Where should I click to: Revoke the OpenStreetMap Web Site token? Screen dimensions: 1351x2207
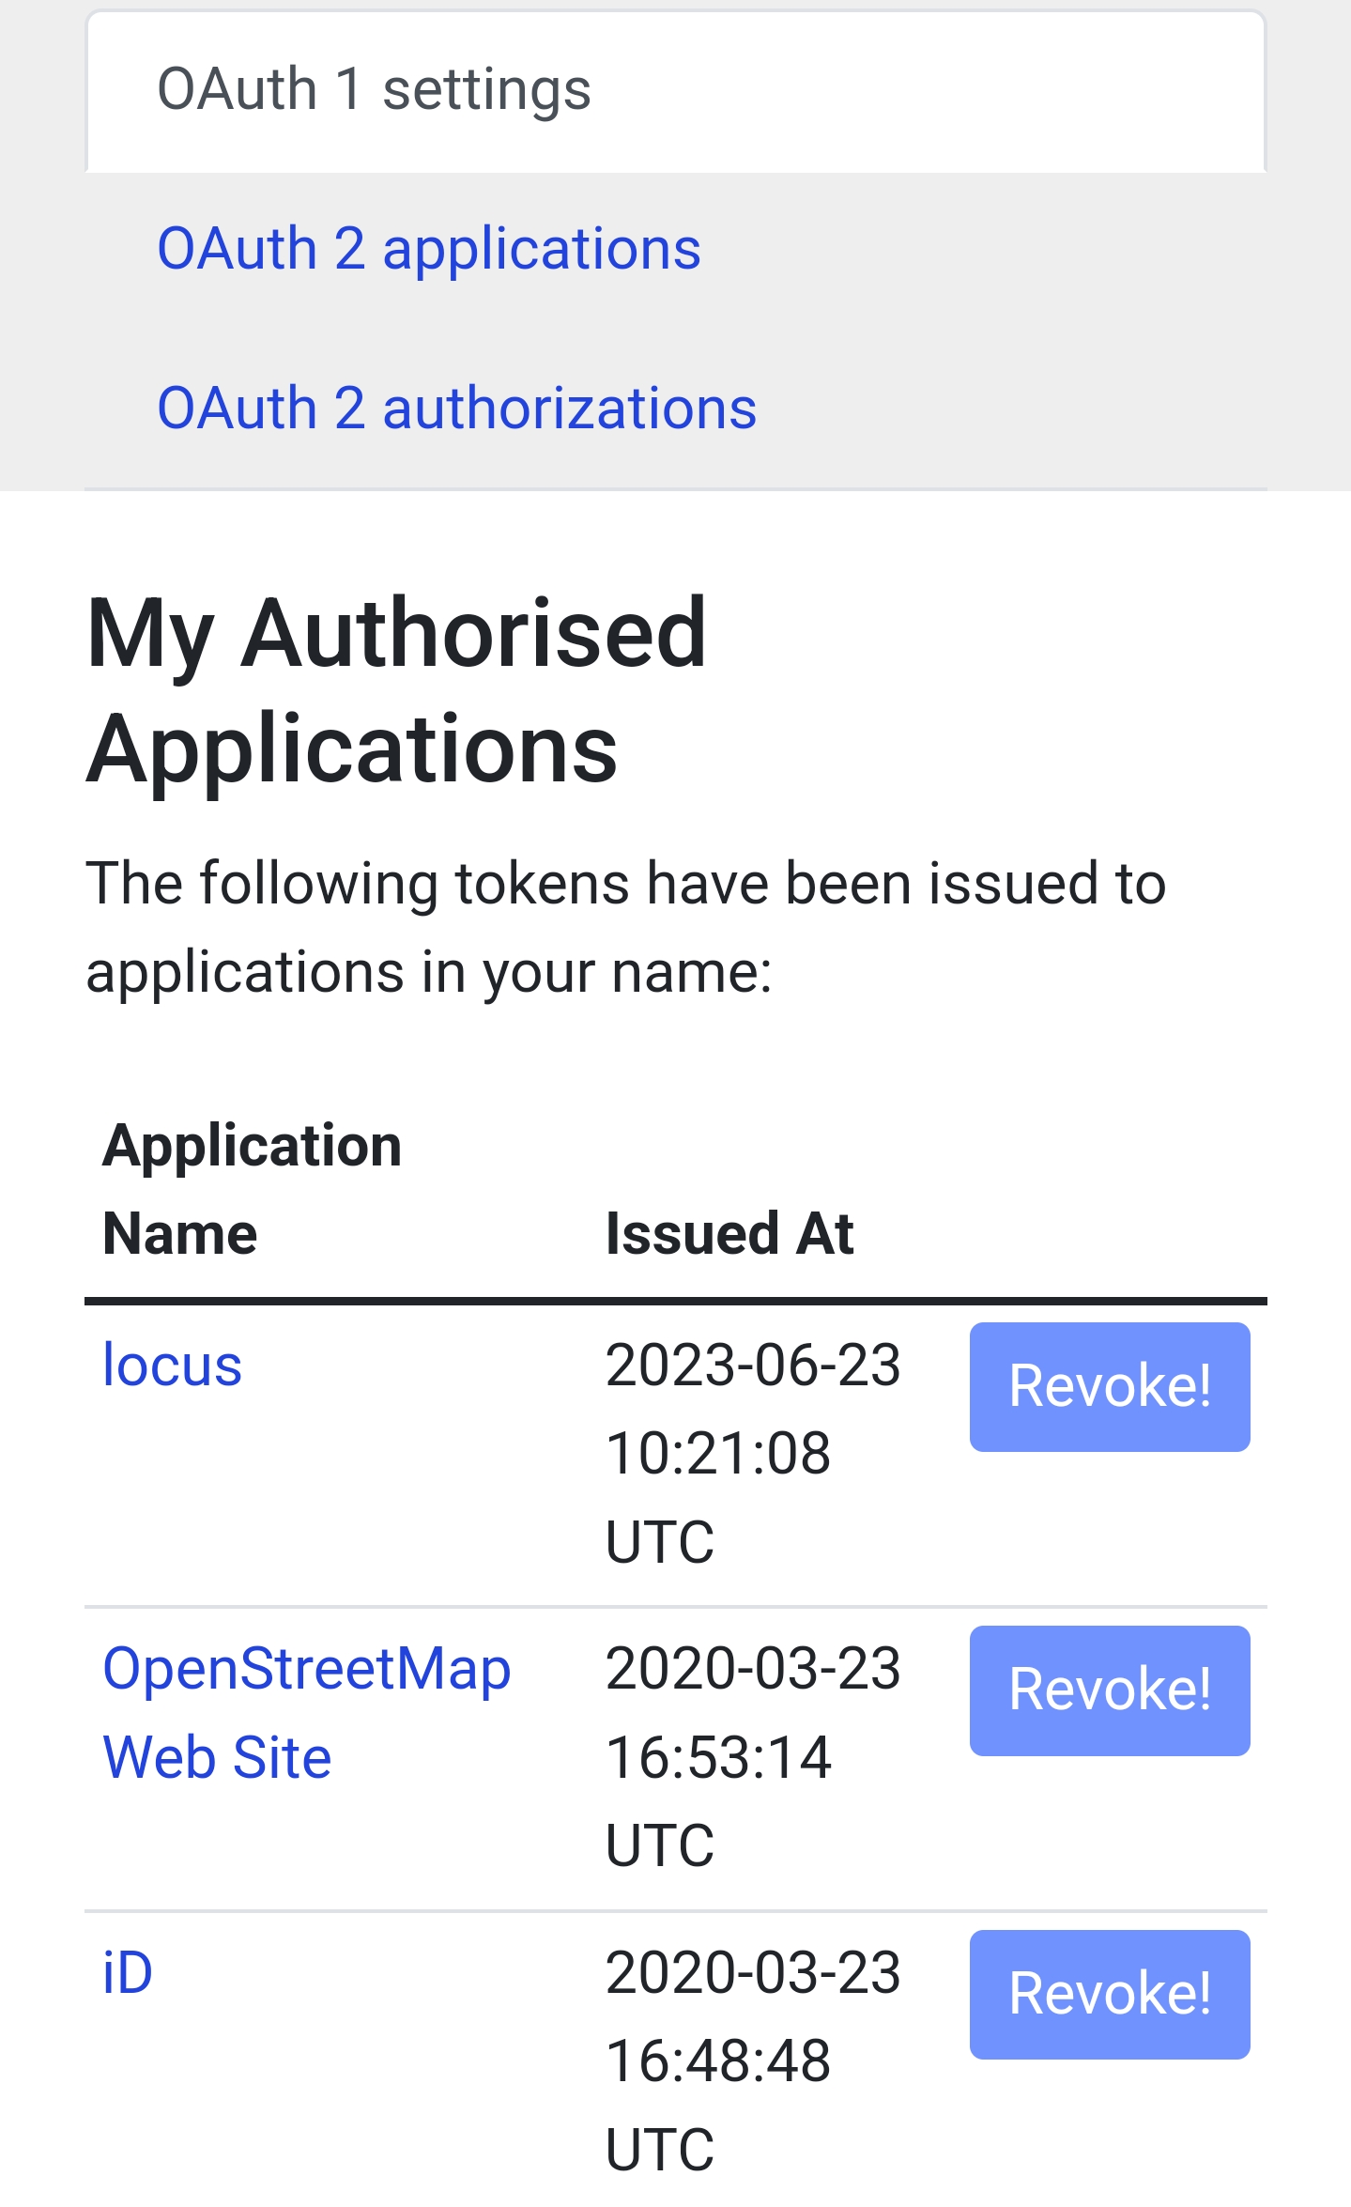click(x=1109, y=1690)
